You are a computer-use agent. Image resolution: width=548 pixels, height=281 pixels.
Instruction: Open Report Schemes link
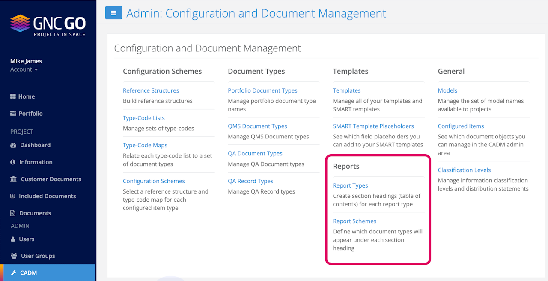pyautogui.click(x=354, y=221)
